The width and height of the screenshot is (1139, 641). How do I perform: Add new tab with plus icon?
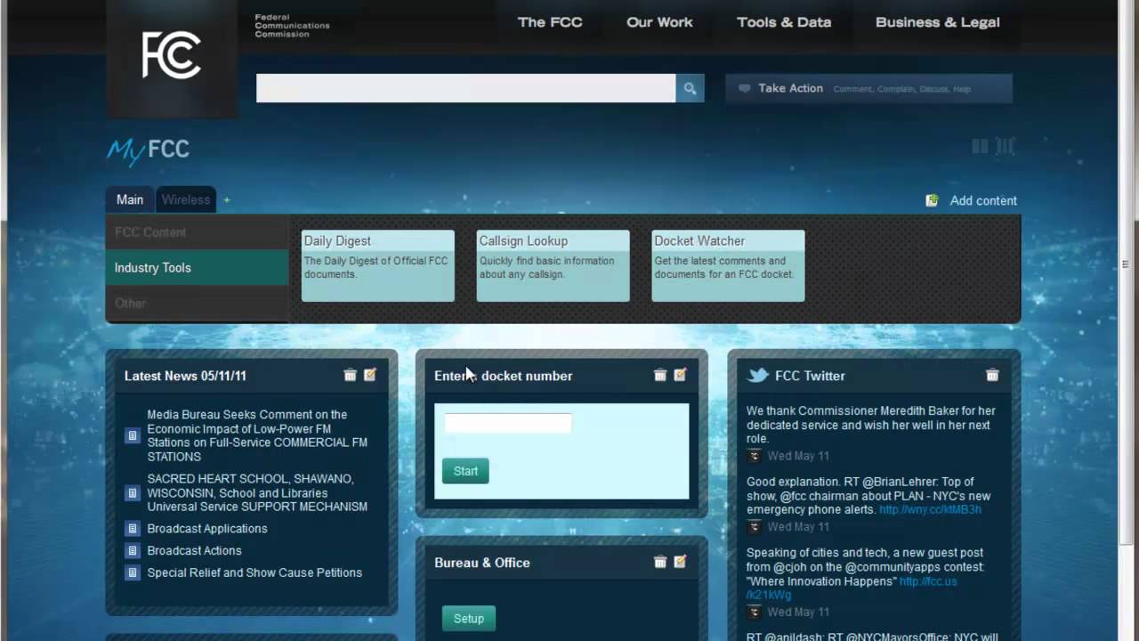[226, 200]
